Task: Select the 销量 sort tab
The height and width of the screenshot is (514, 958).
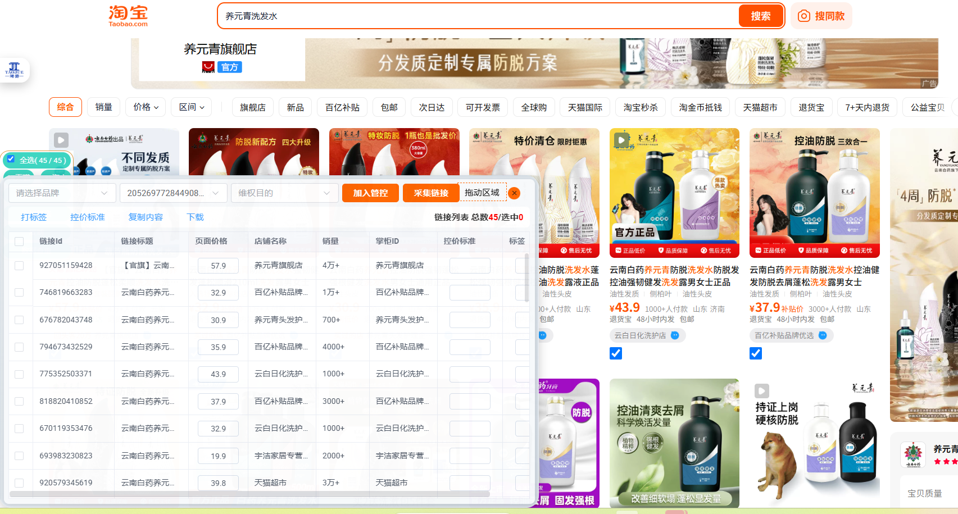Action: pos(103,107)
